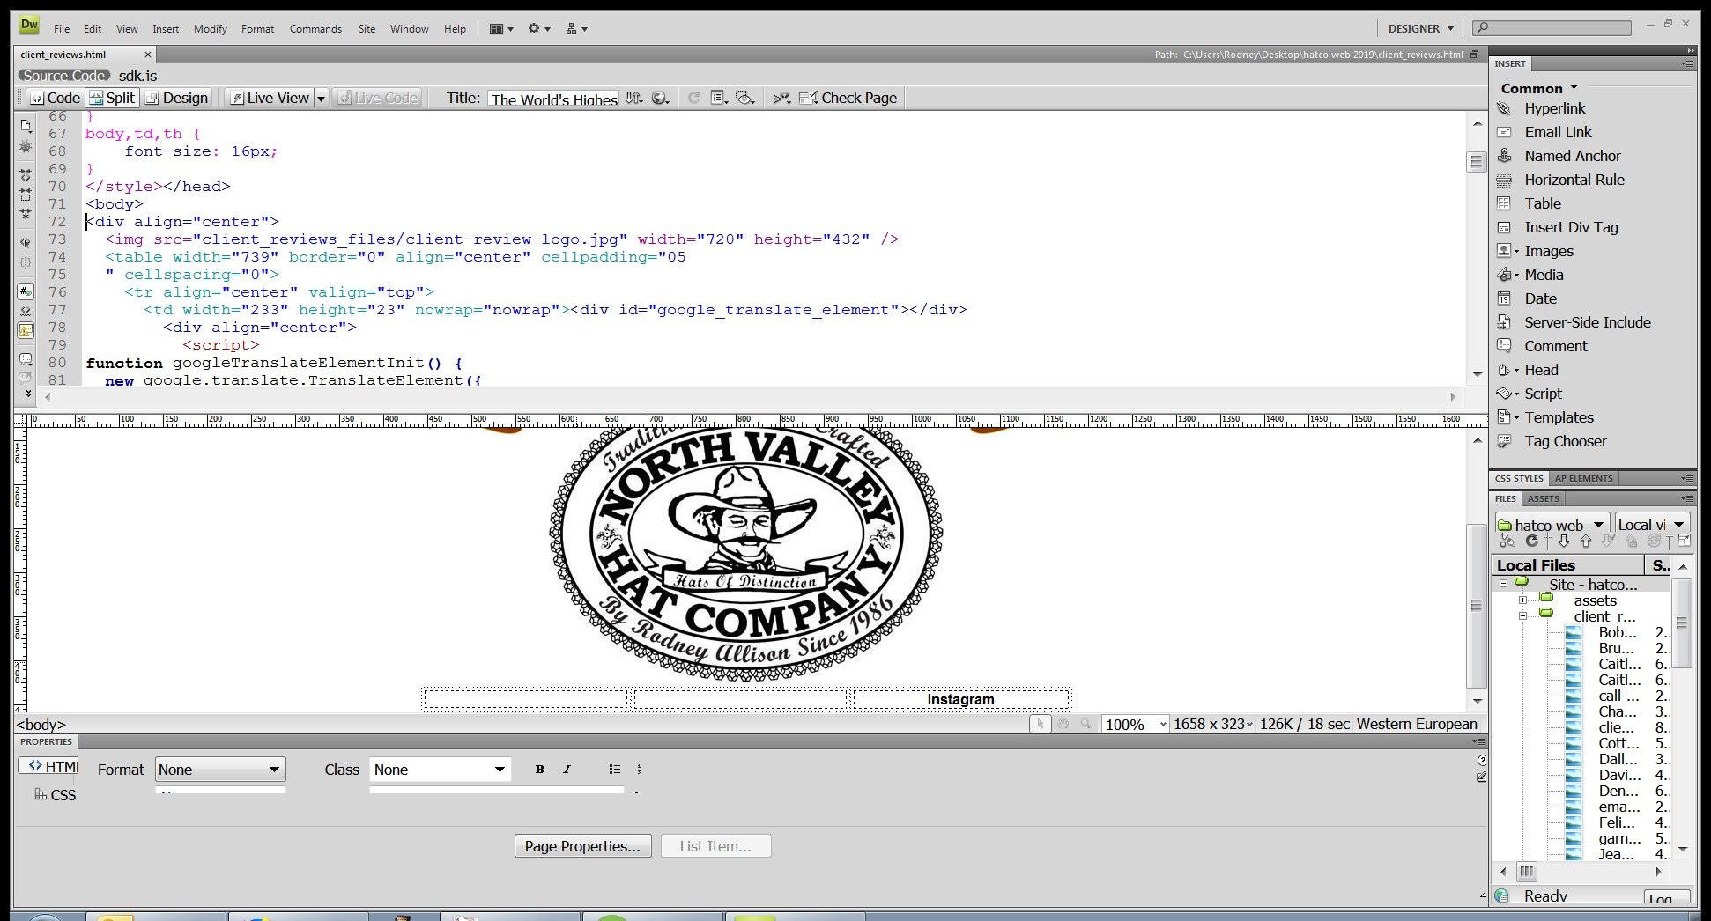Click the <body> tag selector
Image resolution: width=1711 pixels, height=921 pixels.
click(x=41, y=725)
